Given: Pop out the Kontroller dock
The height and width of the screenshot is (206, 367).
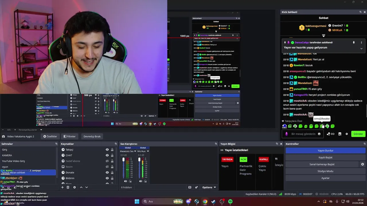Looking at the screenshot, I should coord(365,144).
